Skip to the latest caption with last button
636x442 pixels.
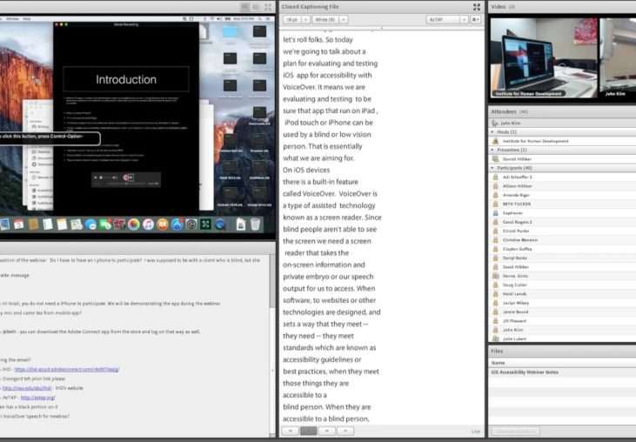tap(346, 431)
